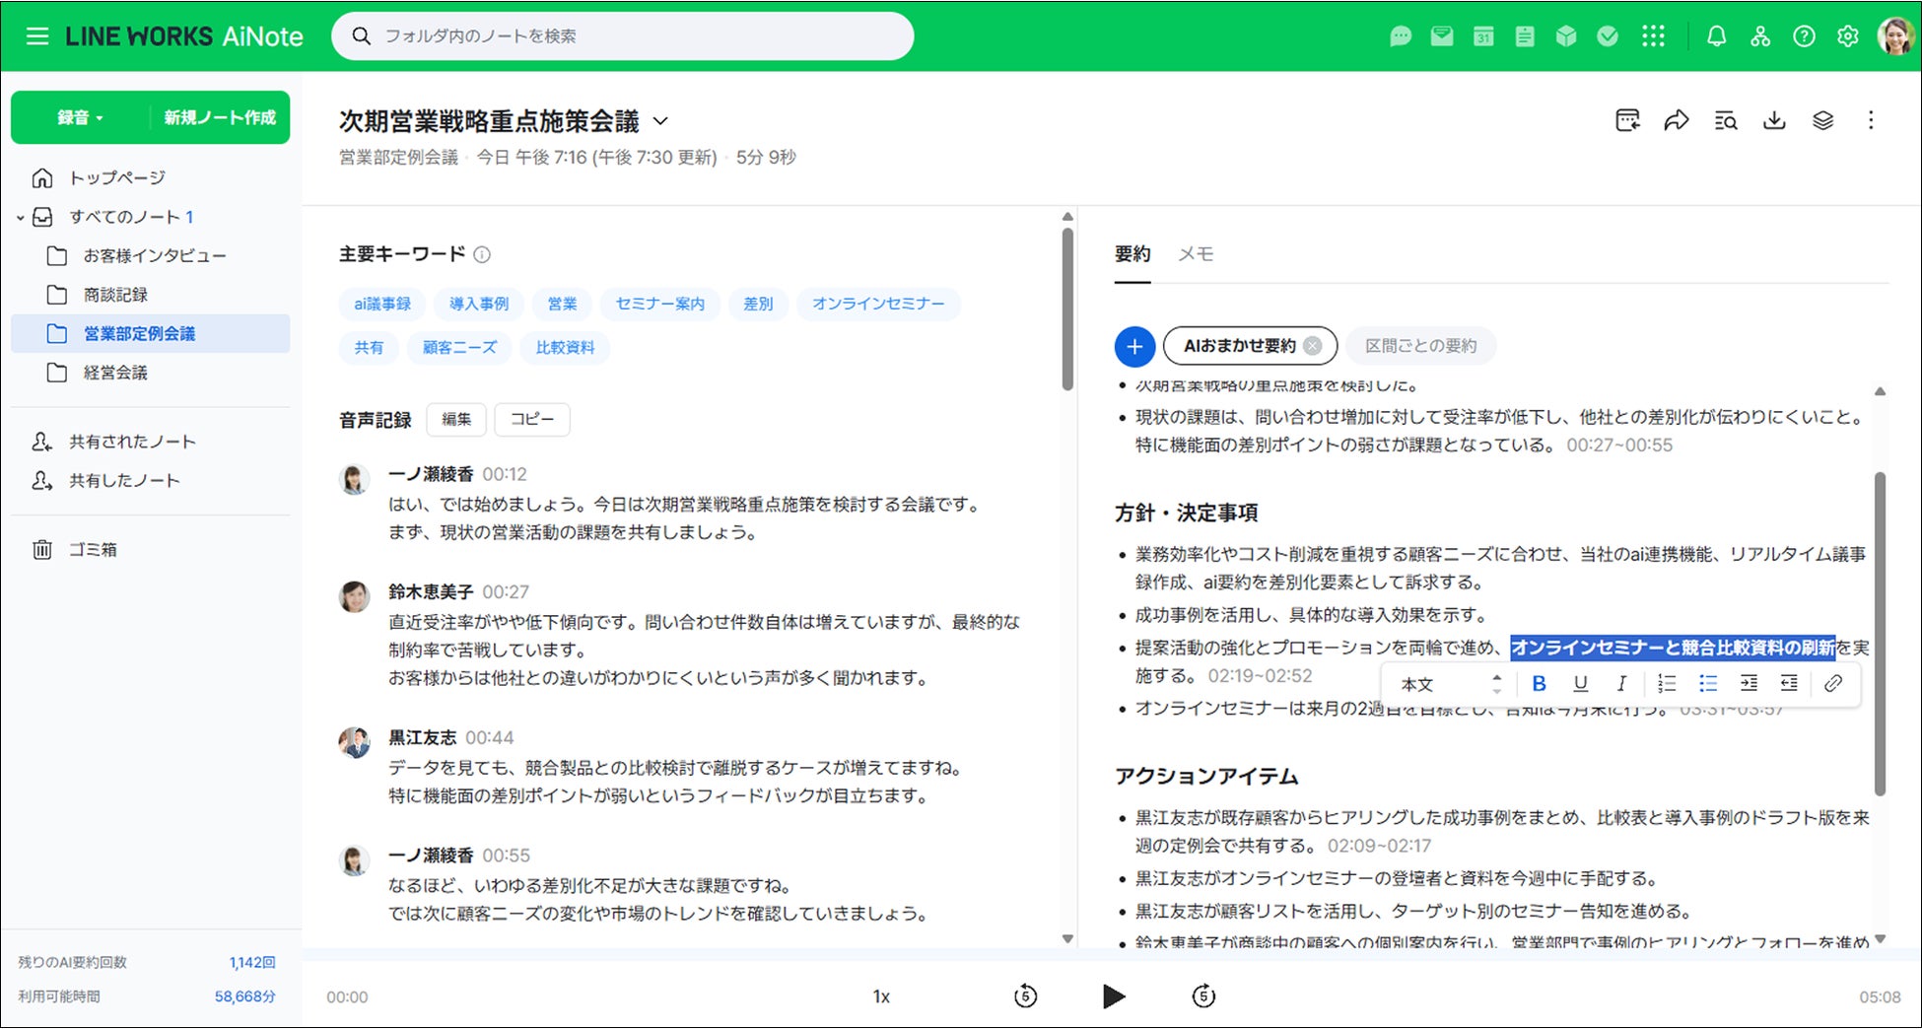Viewport: 1922px width, 1029px height.
Task: Open the search-in-transcript icon
Action: pyautogui.click(x=1726, y=120)
